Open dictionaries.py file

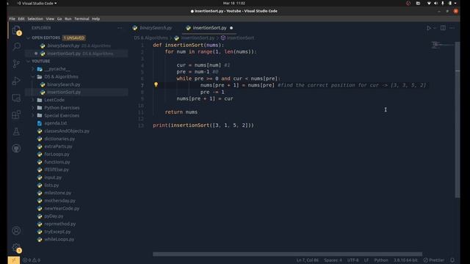76,139
